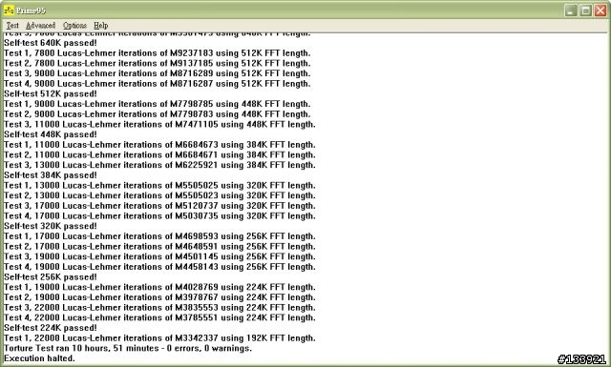Open the Test menu
Viewport: 611px width, 367px height.
[12, 26]
